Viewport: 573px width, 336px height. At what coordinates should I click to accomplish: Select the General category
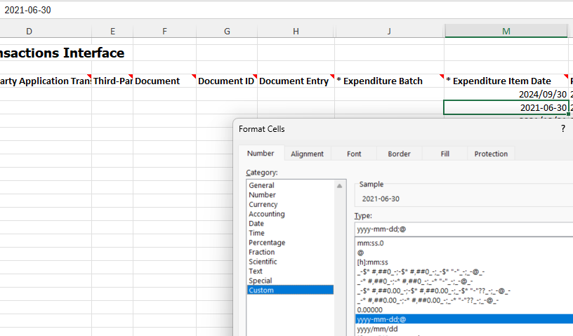[x=290, y=185]
